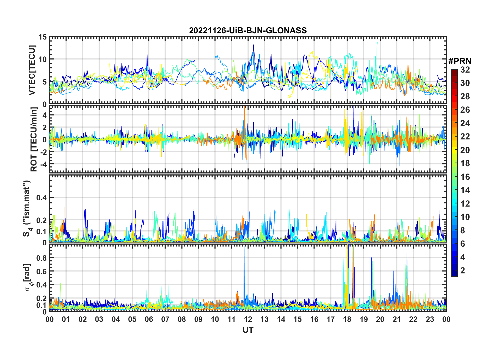Click colorbar tick label 16
Screen dimensions: 496x346
tap(465, 177)
